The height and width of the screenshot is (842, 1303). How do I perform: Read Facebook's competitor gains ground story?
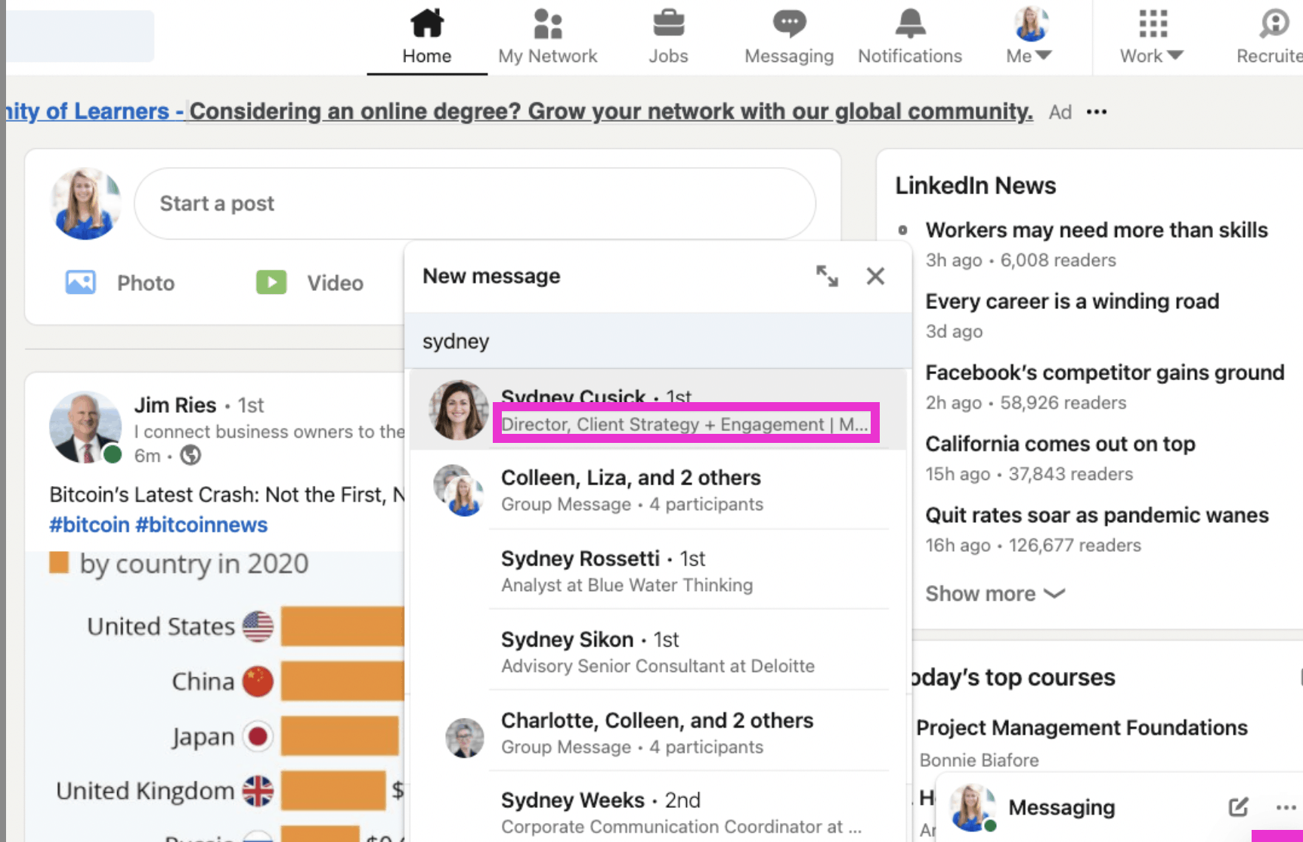point(1105,373)
